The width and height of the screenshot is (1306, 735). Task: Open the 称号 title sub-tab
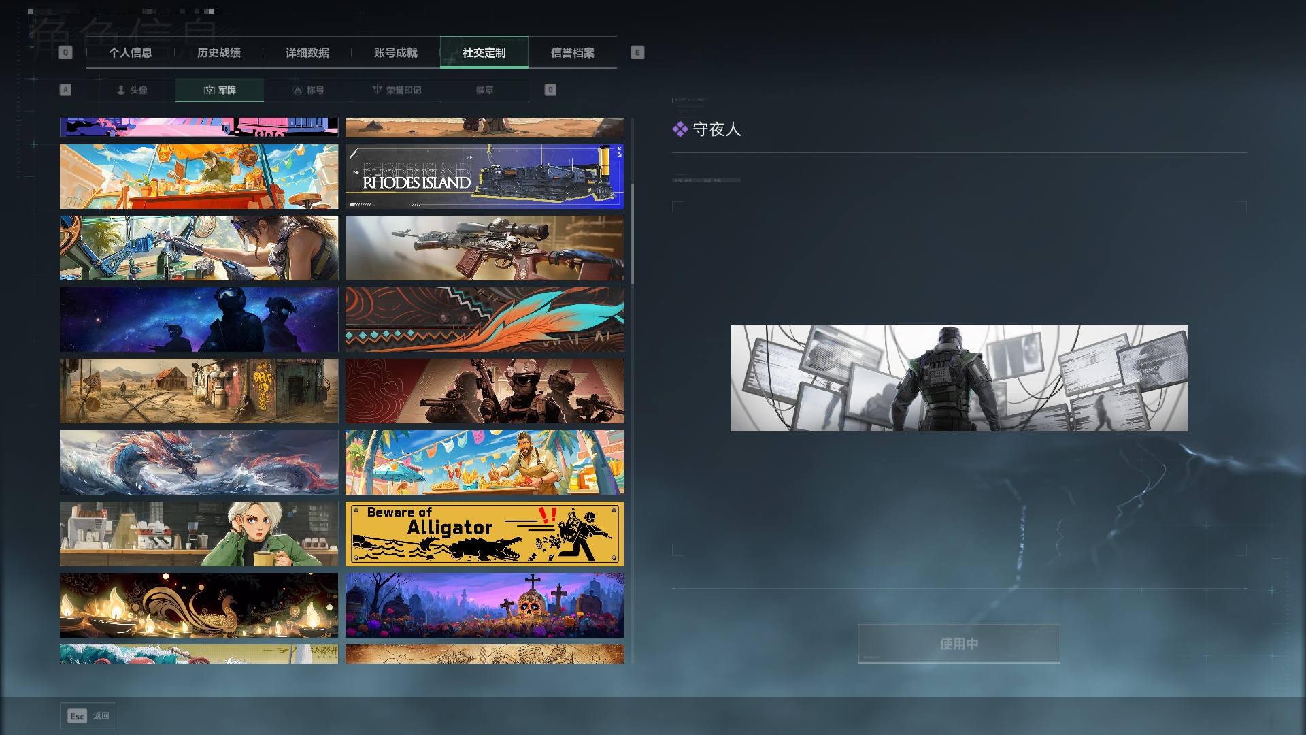click(x=308, y=90)
